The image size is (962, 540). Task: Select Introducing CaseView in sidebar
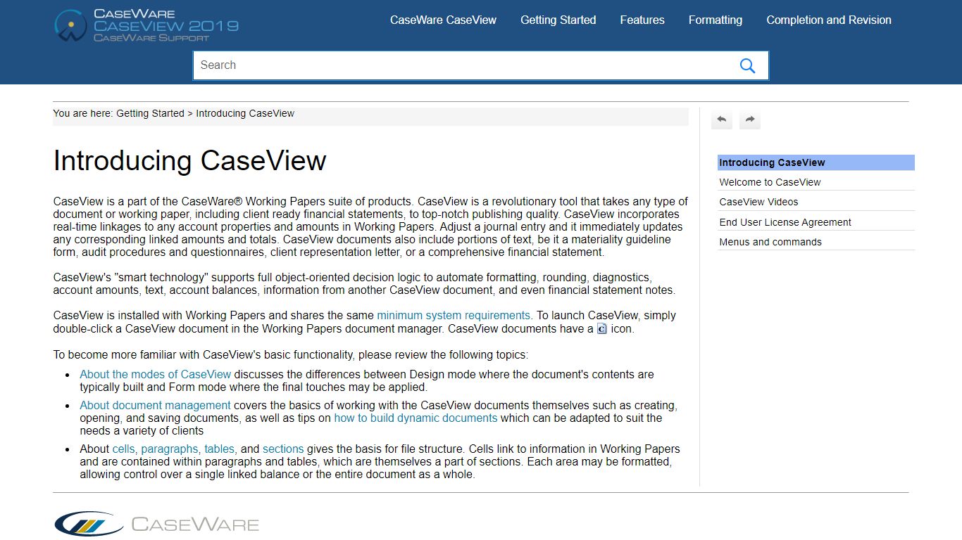pos(816,162)
